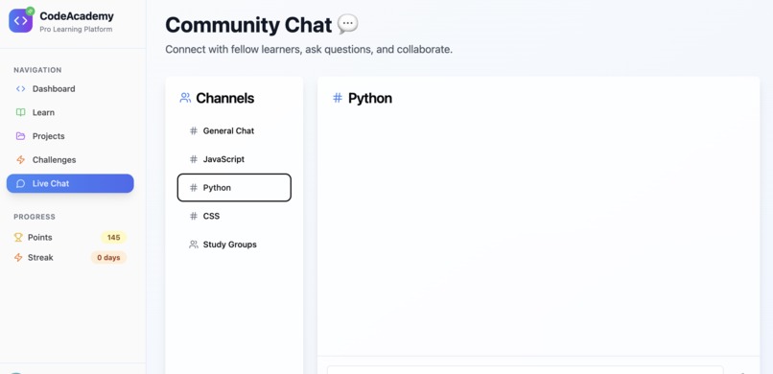
Task: Click the Channels panel heading
Action: 225,98
